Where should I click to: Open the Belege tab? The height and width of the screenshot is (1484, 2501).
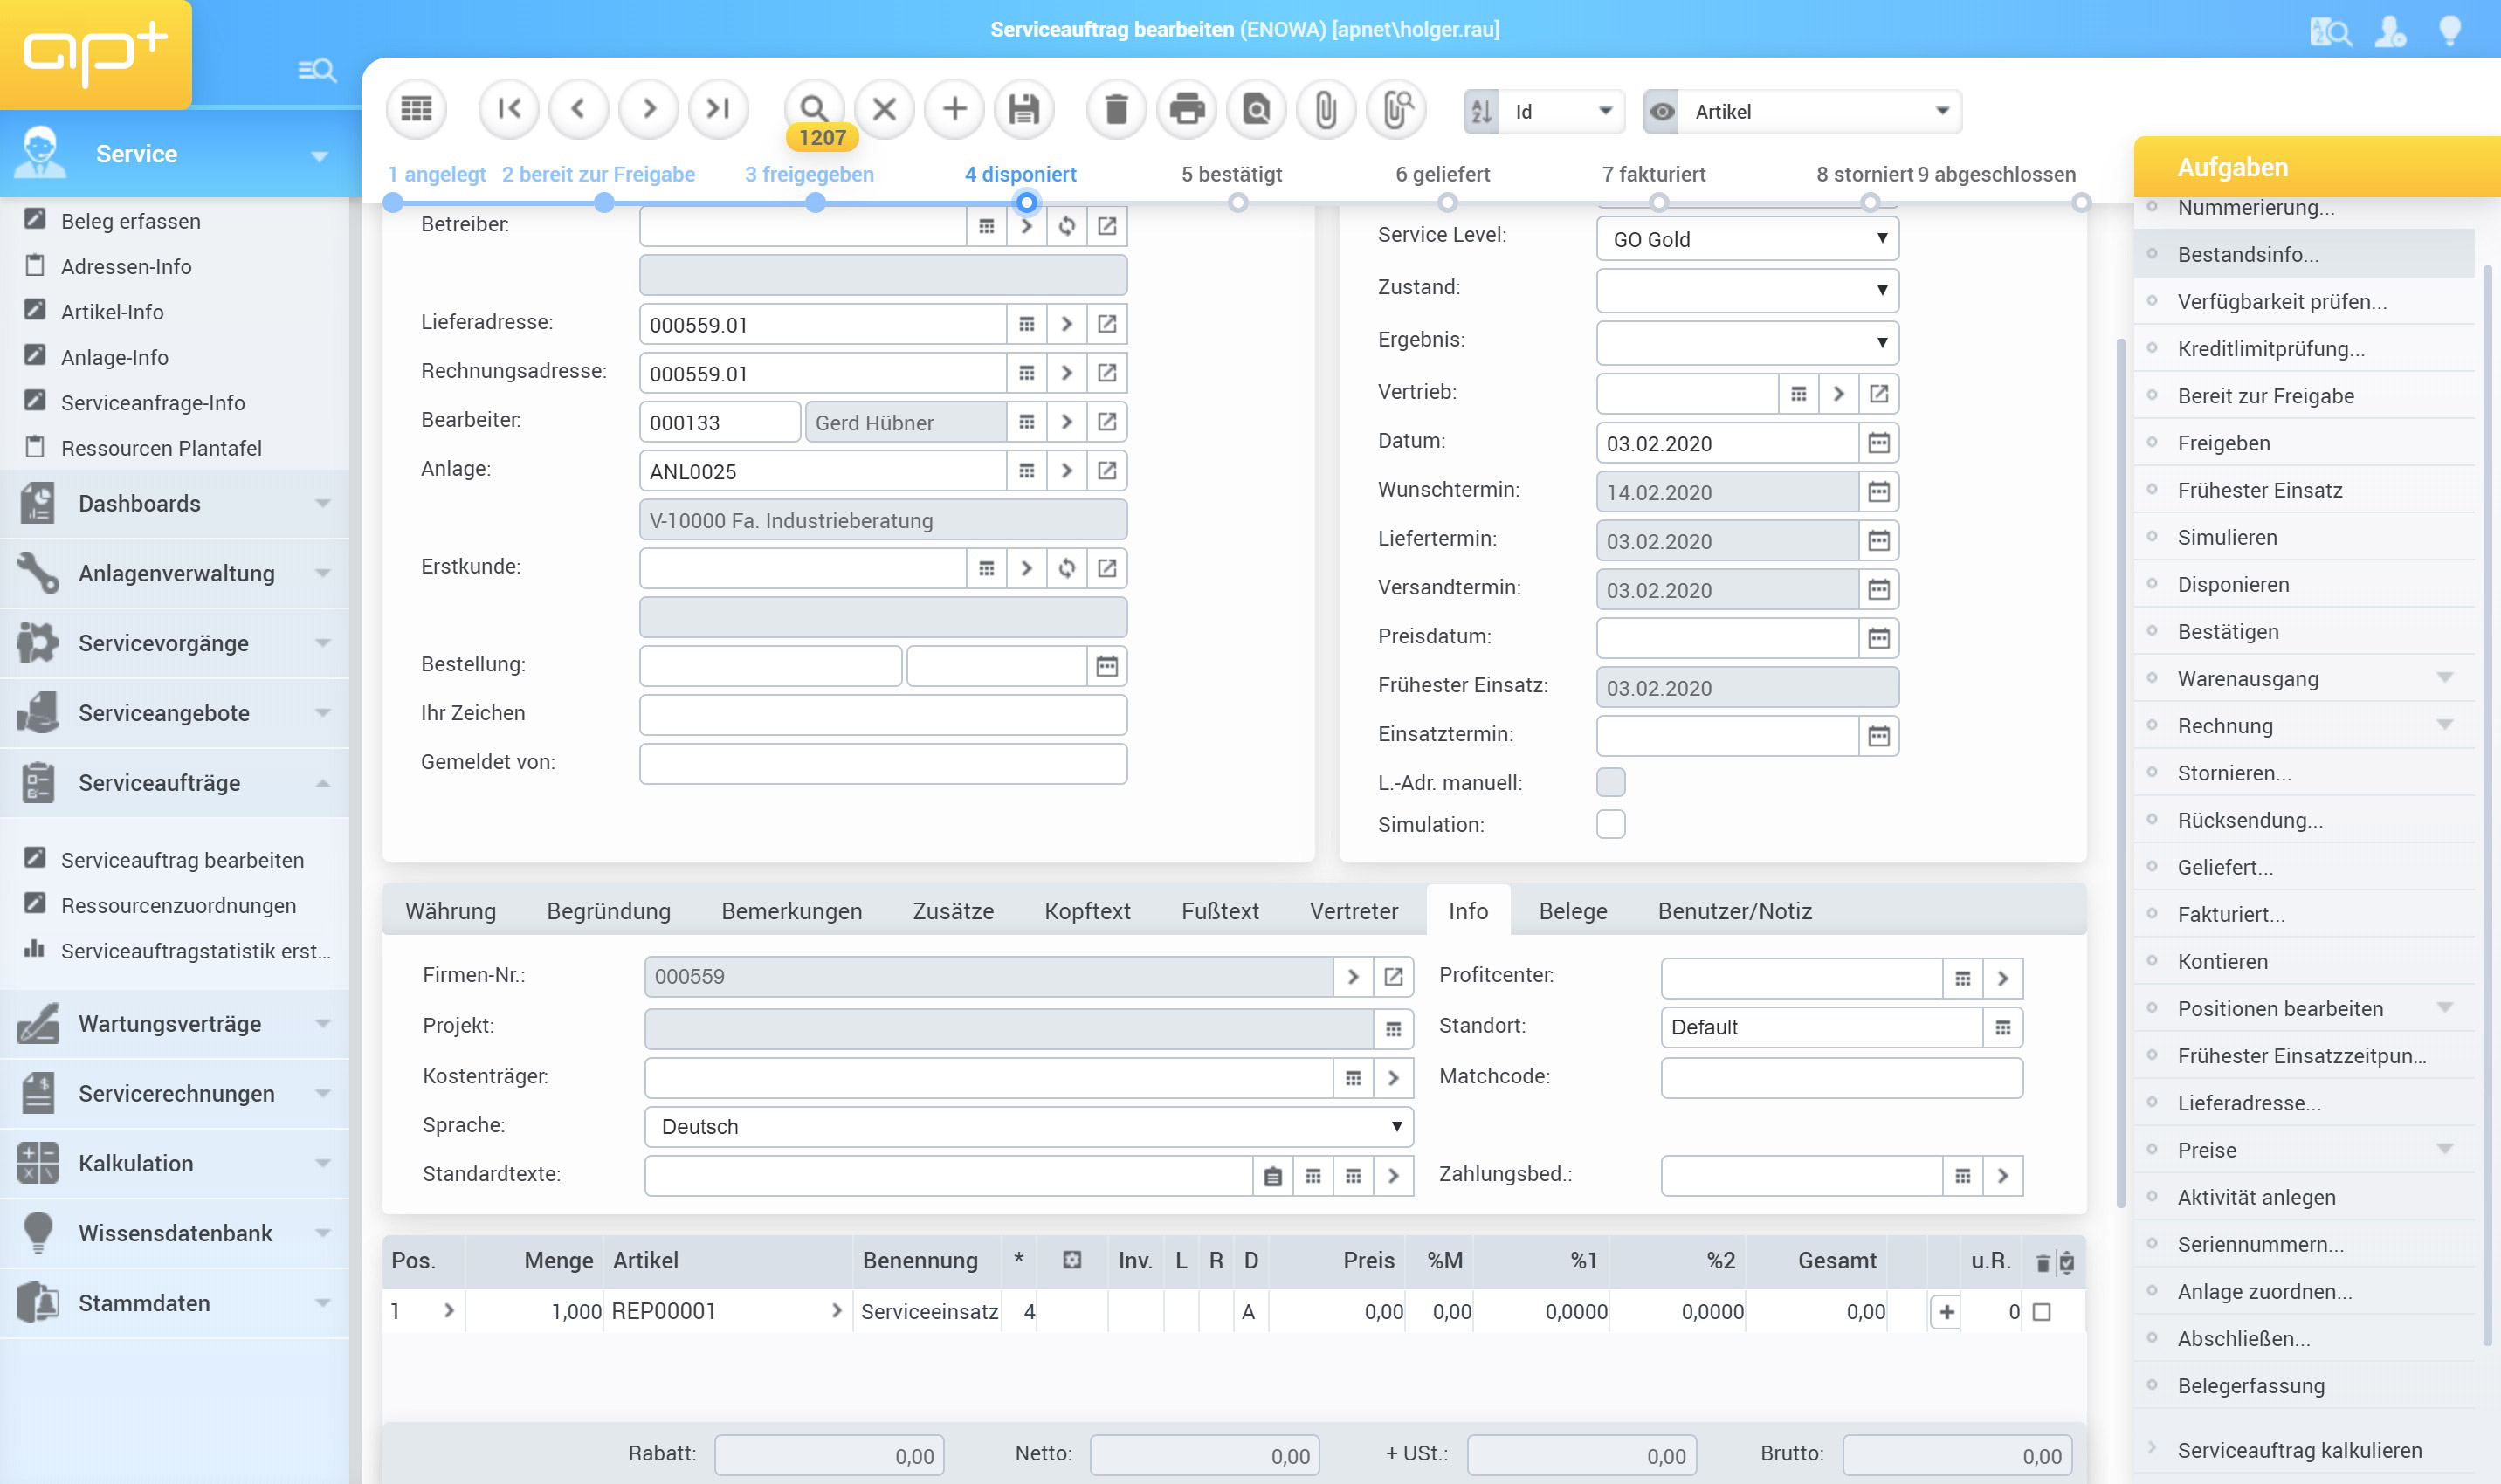(x=1573, y=911)
